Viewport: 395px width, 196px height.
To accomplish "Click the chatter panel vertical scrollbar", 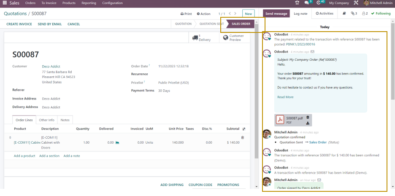I will pos(392,84).
